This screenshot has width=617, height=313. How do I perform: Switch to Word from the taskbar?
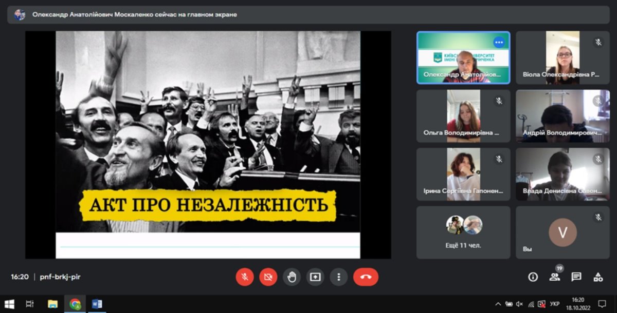97,304
